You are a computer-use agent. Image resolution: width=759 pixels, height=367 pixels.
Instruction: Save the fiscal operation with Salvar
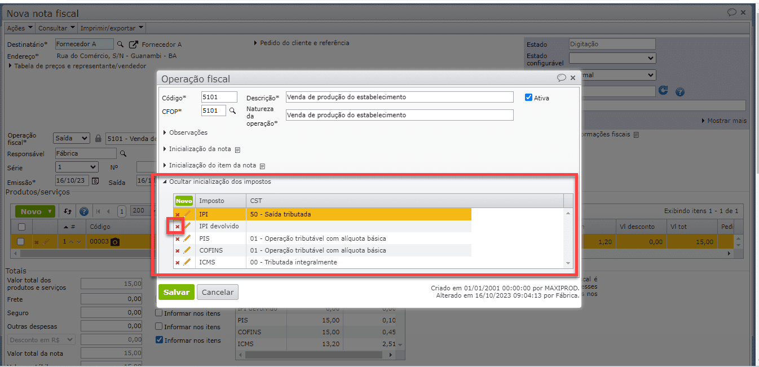176,292
